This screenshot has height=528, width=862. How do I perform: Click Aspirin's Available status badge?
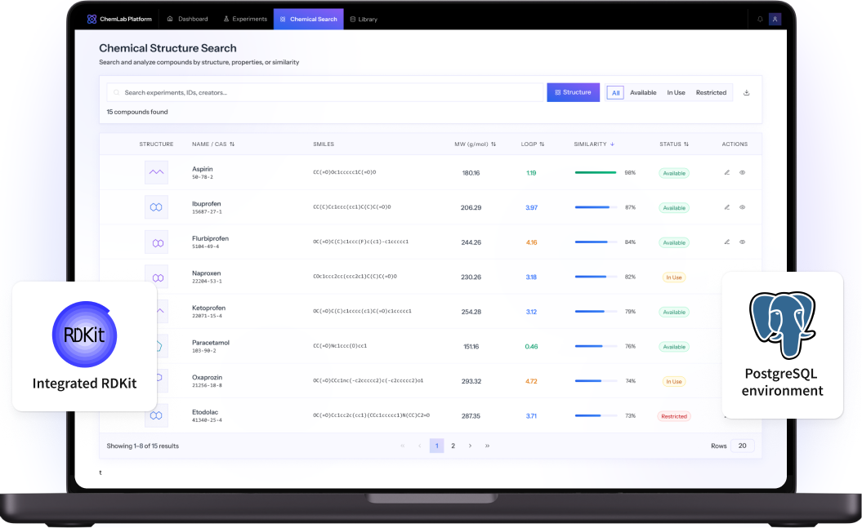tap(674, 174)
